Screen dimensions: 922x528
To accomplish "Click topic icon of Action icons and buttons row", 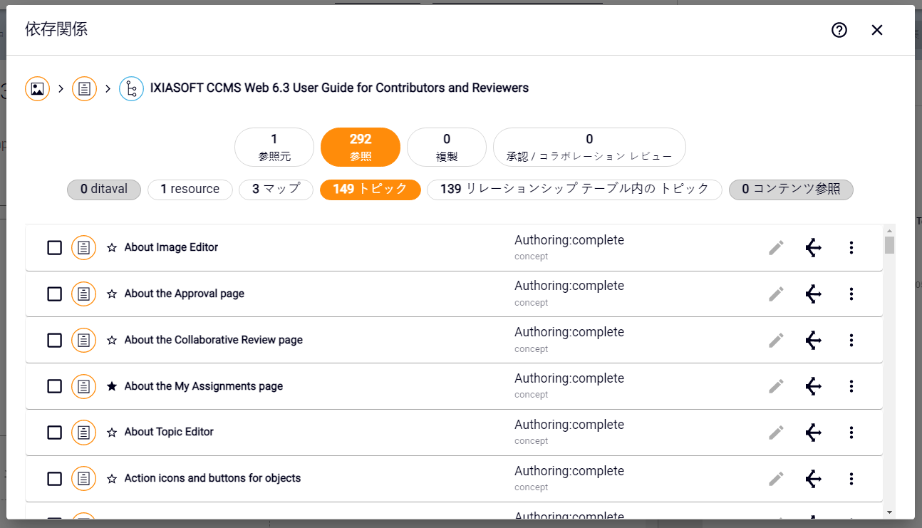I will point(84,479).
